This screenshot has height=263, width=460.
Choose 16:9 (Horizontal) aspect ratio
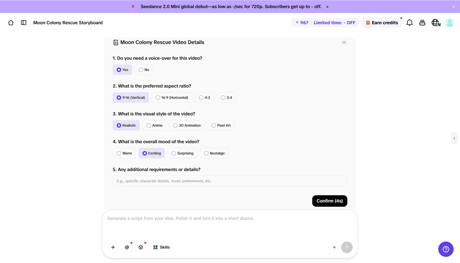click(172, 98)
